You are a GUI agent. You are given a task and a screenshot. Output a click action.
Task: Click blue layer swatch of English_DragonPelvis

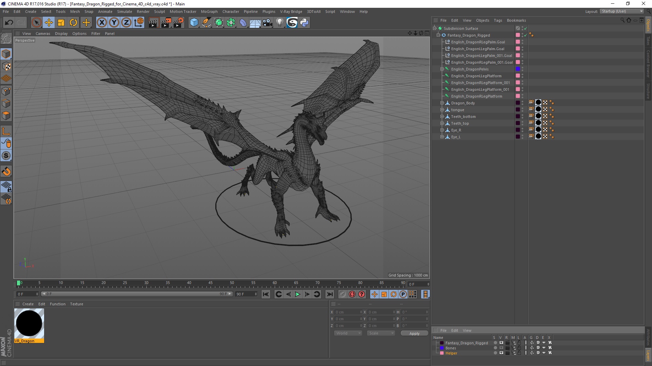click(518, 69)
